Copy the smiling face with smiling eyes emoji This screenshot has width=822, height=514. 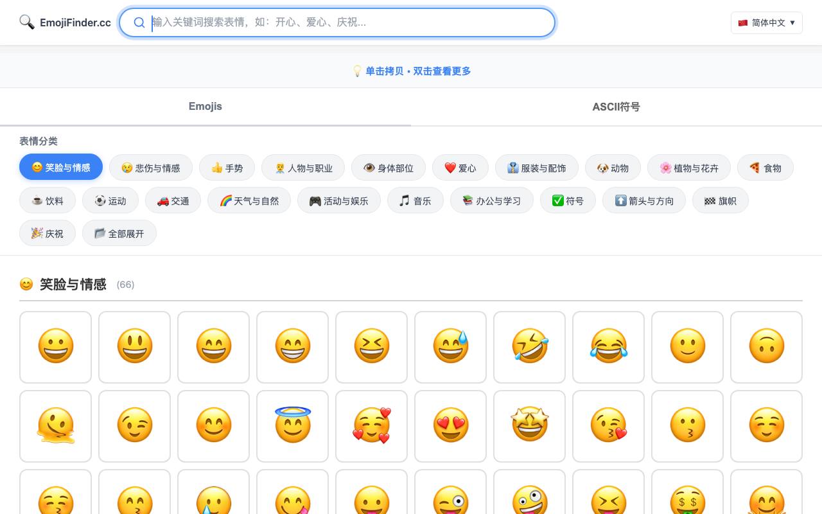(213, 426)
